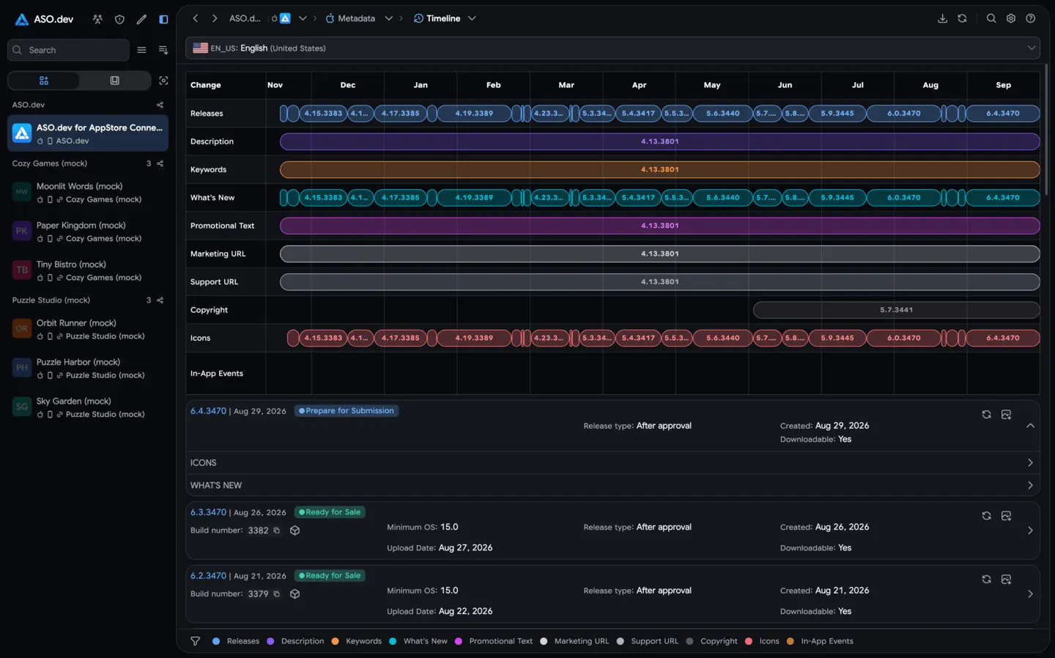Image resolution: width=1055 pixels, height=658 pixels.
Task: Open the Timeline breadcrumb menu
Action: pyautogui.click(x=472, y=18)
